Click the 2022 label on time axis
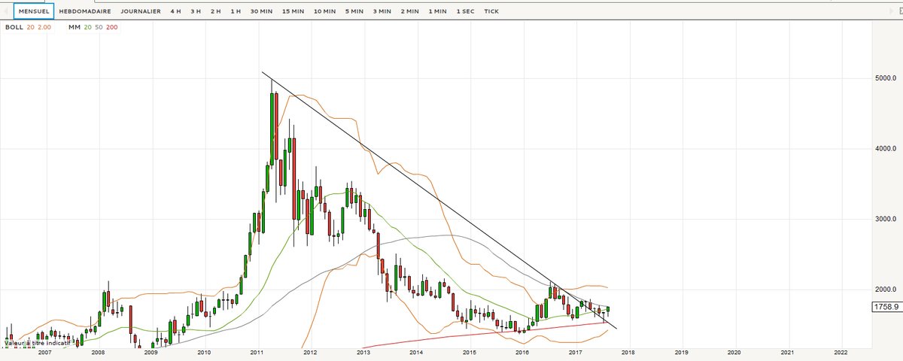 [x=841, y=352]
